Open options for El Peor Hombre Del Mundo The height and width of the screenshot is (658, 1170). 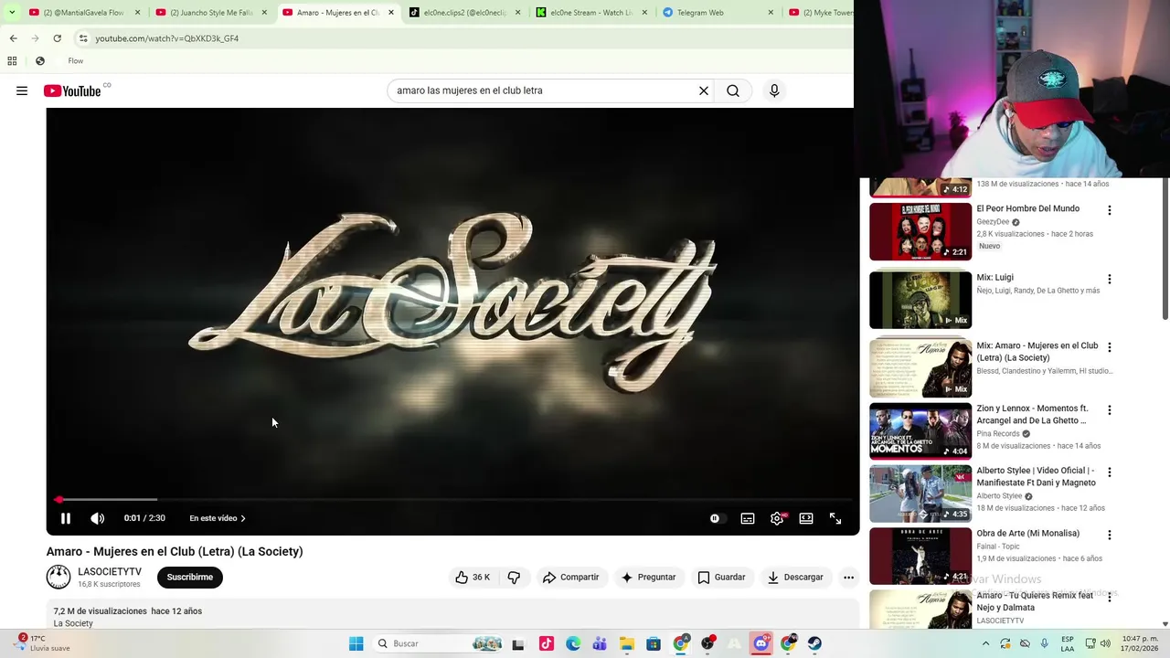[1110, 210]
